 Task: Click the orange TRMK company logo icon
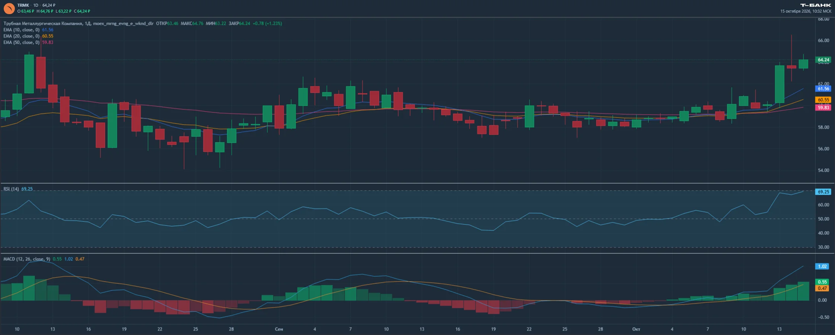tap(9, 8)
